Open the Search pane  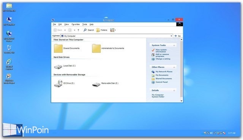tap(89, 30)
